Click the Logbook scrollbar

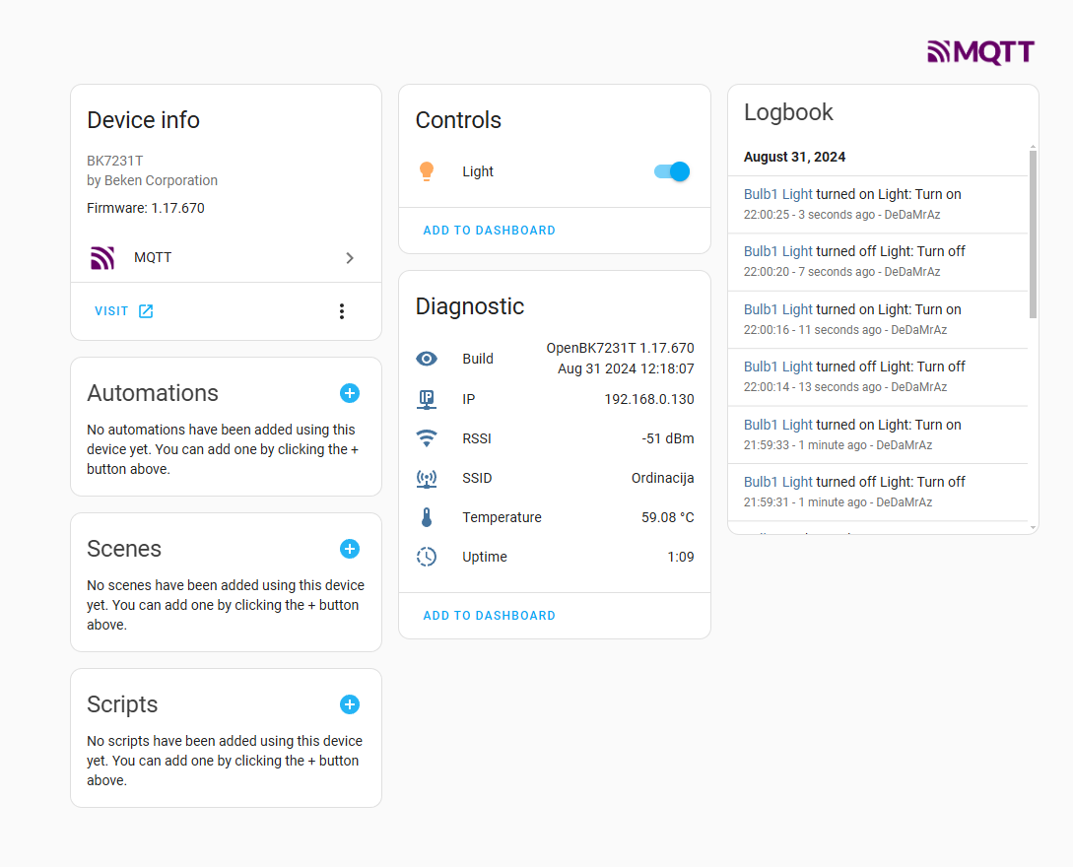(1033, 234)
